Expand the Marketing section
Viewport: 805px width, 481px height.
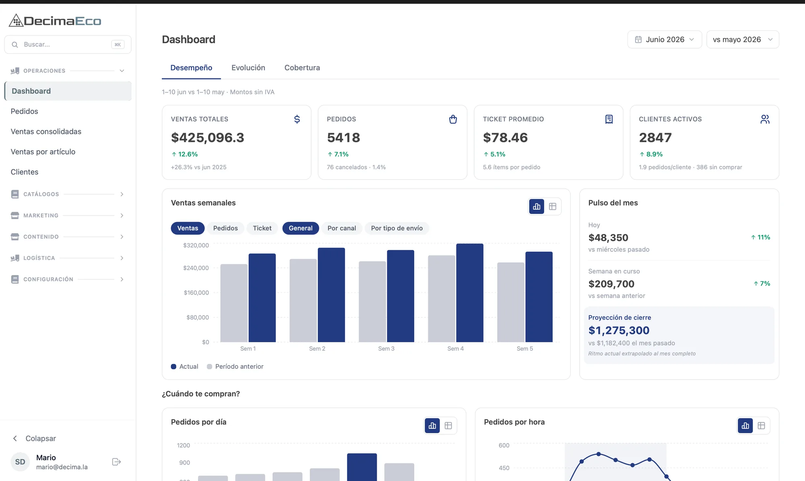coord(122,216)
